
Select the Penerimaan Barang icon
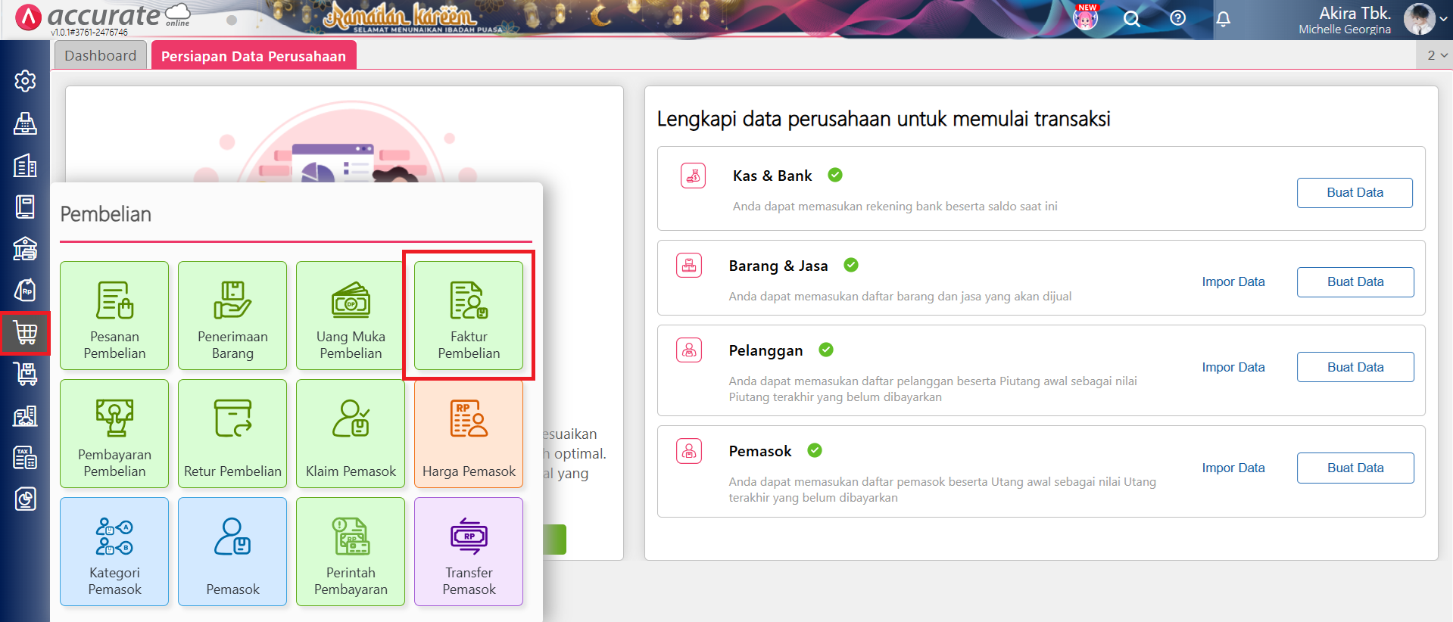pyautogui.click(x=232, y=316)
